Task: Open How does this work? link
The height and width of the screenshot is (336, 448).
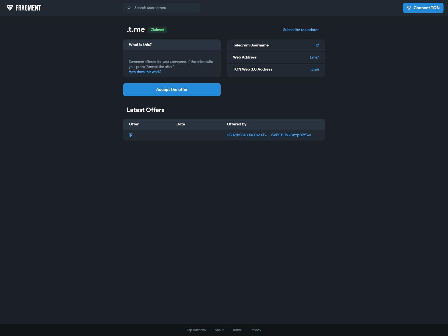Action: click(x=145, y=72)
